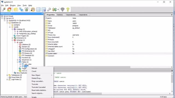Viewport: 175px width, 98px height.
Task: Click the create new object icon
Action: 21,10
